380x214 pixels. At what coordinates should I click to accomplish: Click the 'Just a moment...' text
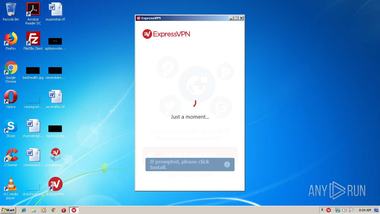190,117
